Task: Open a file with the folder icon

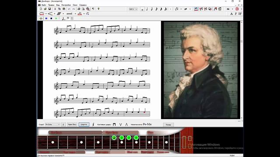Action: (45, 9)
